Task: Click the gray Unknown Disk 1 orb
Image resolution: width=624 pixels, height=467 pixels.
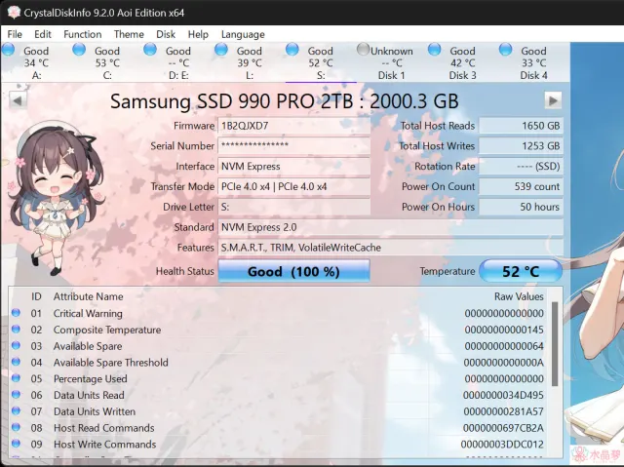Action: coord(364,49)
